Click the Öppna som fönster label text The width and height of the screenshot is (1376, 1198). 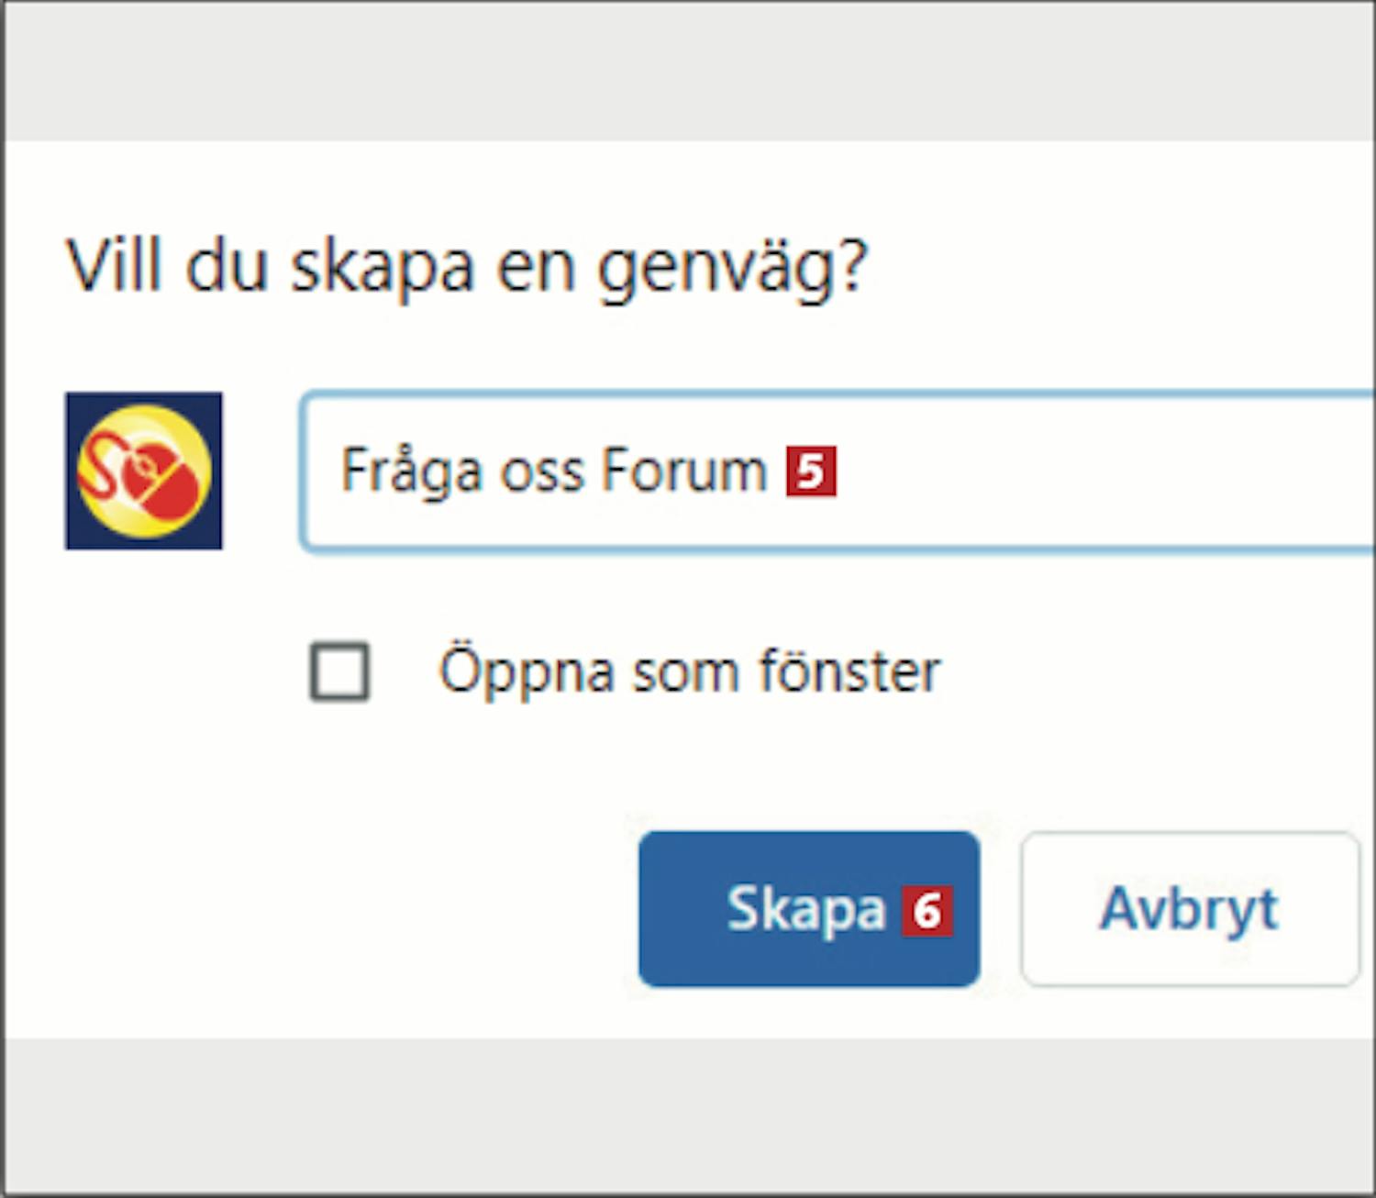click(x=690, y=671)
